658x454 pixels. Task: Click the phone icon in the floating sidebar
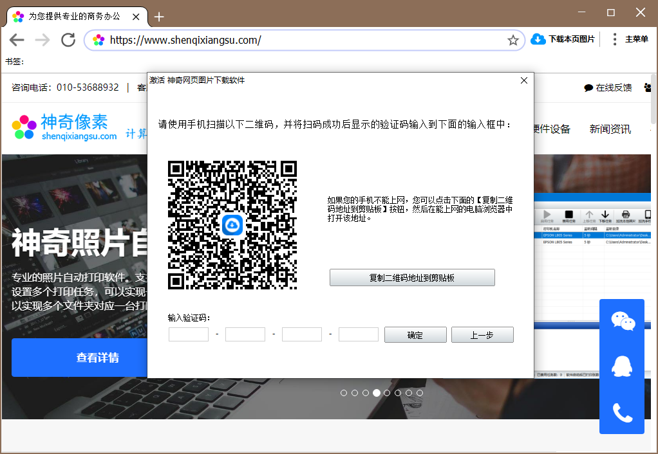coord(623,412)
